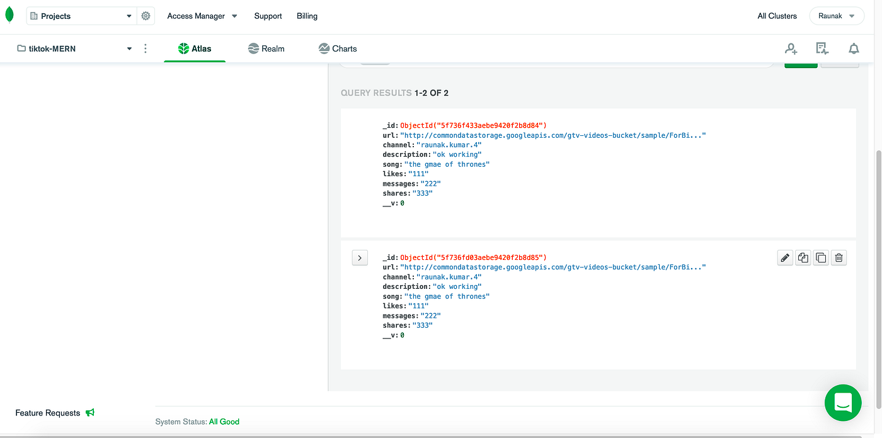Screen dimensions: 882x438
Task: Open notifications with the bell icon
Action: tap(854, 48)
